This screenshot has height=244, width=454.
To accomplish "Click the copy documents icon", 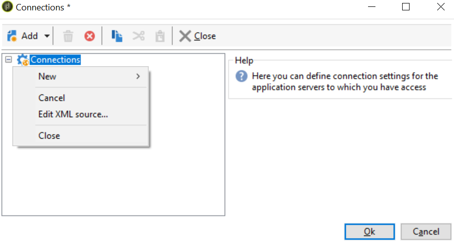I will 117,36.
